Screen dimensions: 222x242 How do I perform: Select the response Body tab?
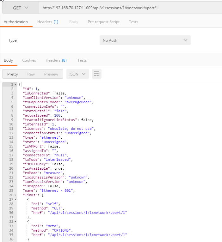[8, 60]
